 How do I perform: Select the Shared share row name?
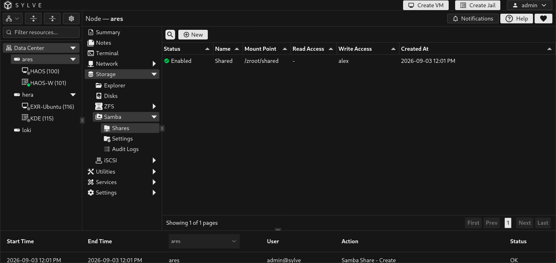coord(224,61)
